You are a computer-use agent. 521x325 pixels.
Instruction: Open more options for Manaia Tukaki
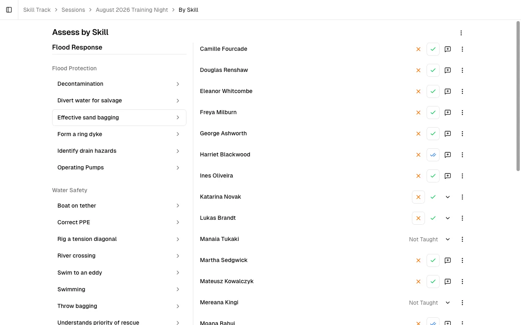(x=462, y=239)
